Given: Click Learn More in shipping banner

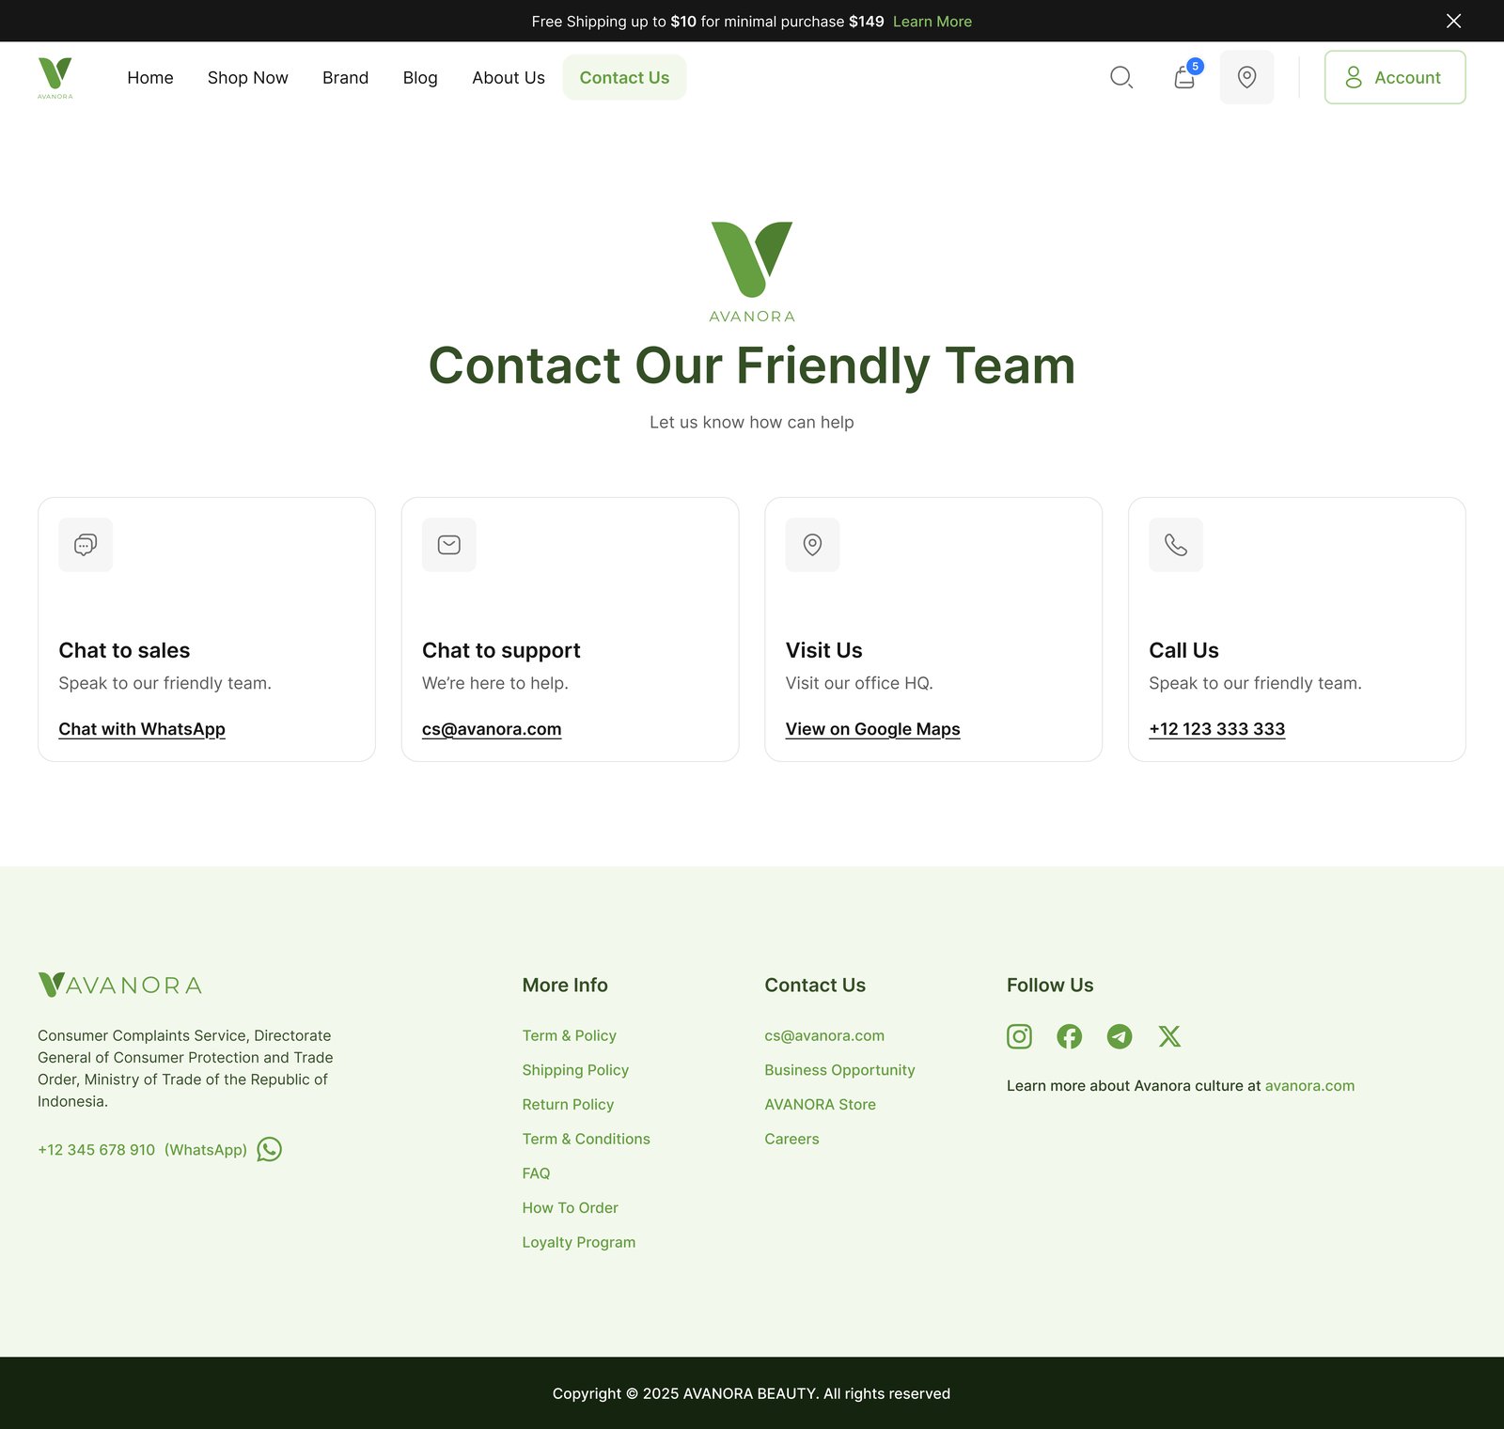Looking at the screenshot, I should [932, 22].
